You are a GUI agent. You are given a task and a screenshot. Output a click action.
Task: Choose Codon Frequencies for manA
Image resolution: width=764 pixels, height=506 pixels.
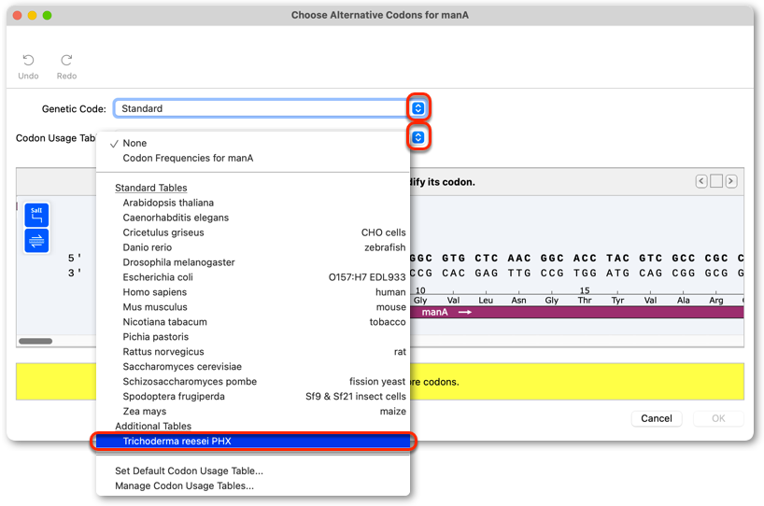pos(253,159)
